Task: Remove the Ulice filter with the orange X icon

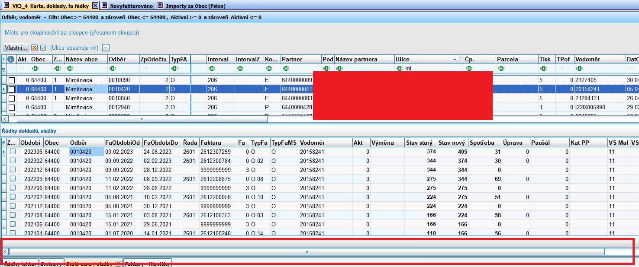Action: pyautogui.click(x=35, y=48)
